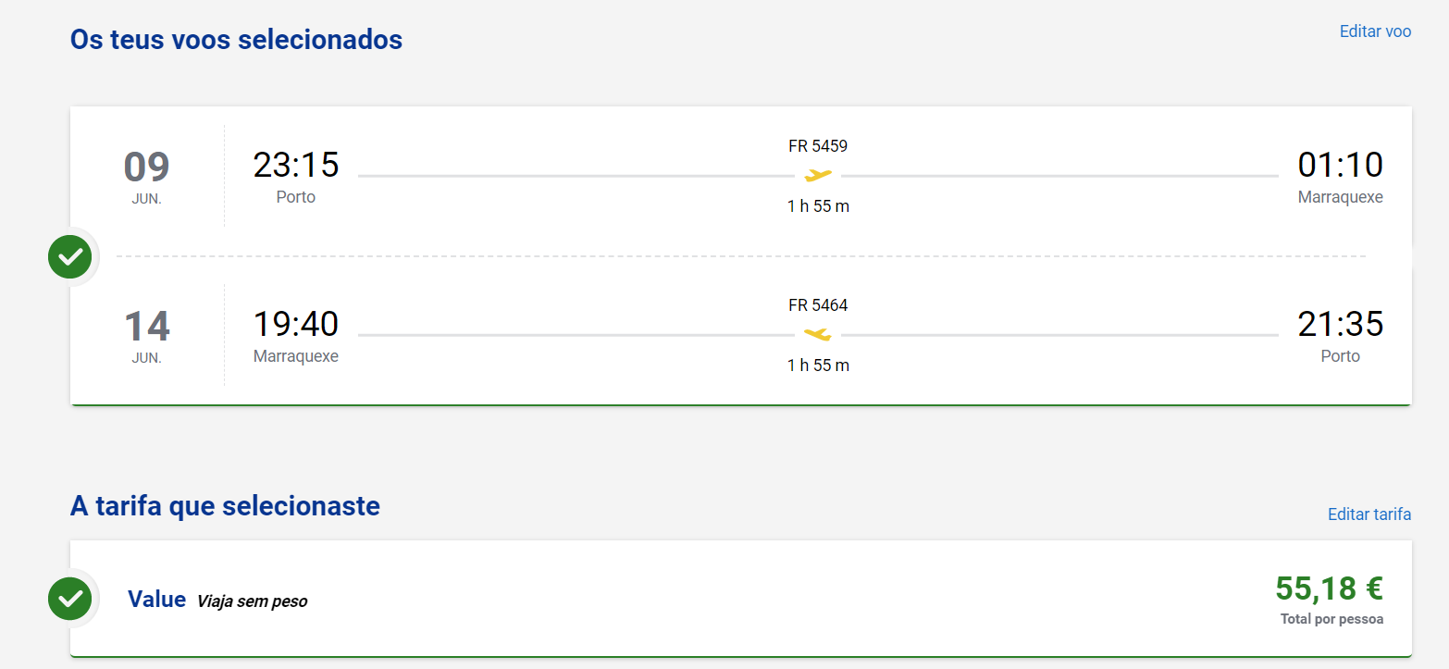Click green checkmark beside selected flights
Screen dimensions: 1449x669
[69, 256]
